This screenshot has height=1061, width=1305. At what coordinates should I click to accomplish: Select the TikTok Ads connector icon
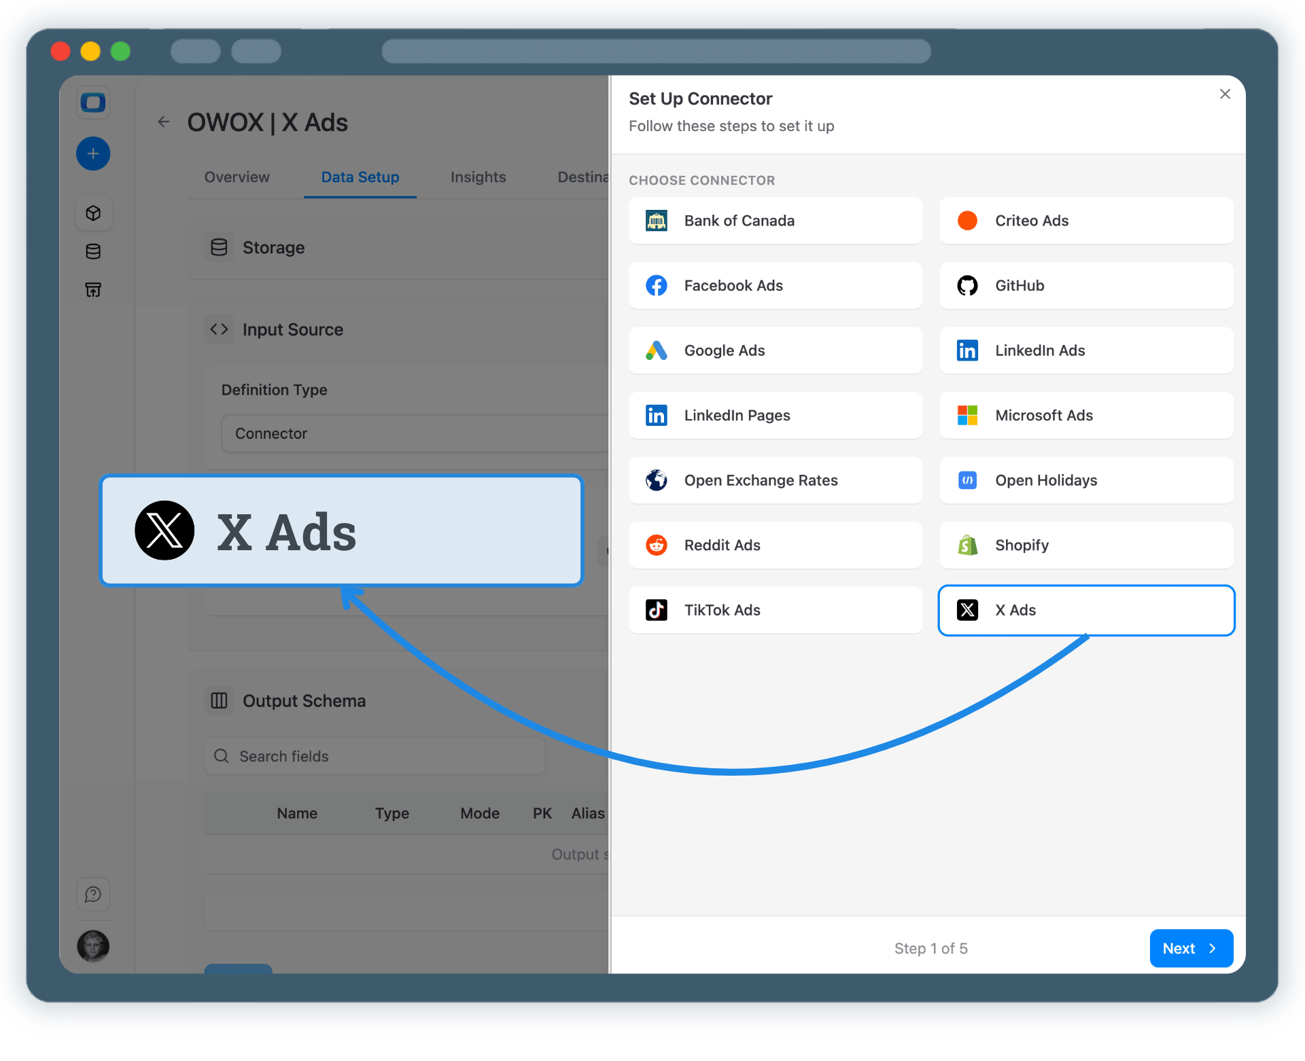[656, 610]
